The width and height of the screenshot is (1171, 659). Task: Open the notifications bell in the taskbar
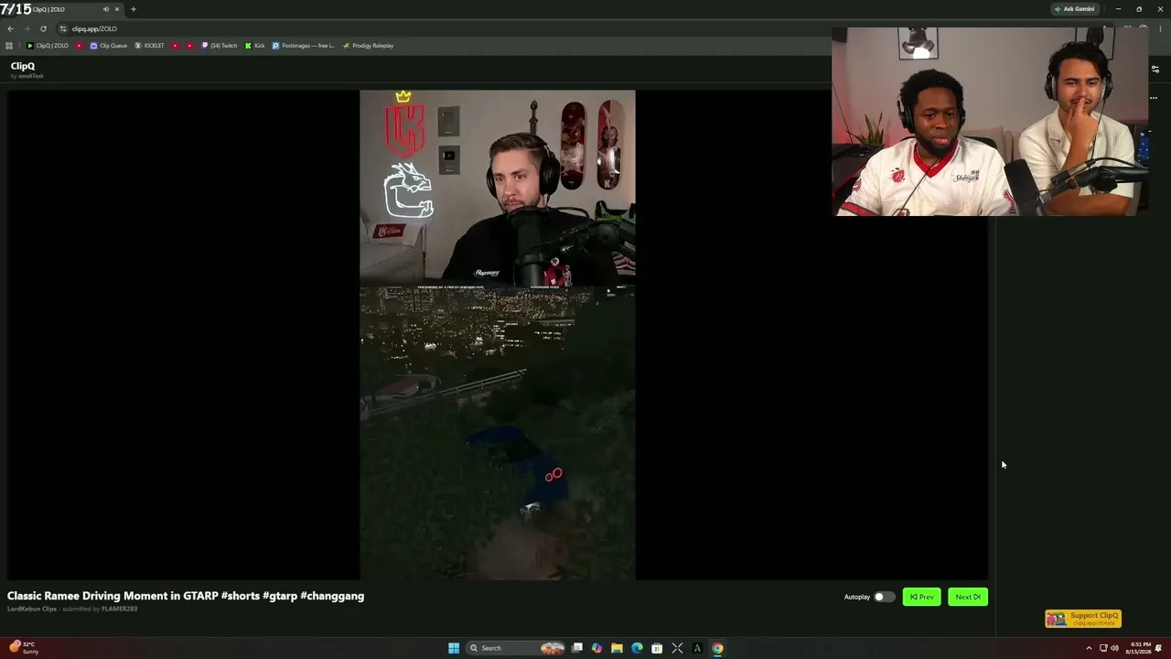(1158, 648)
